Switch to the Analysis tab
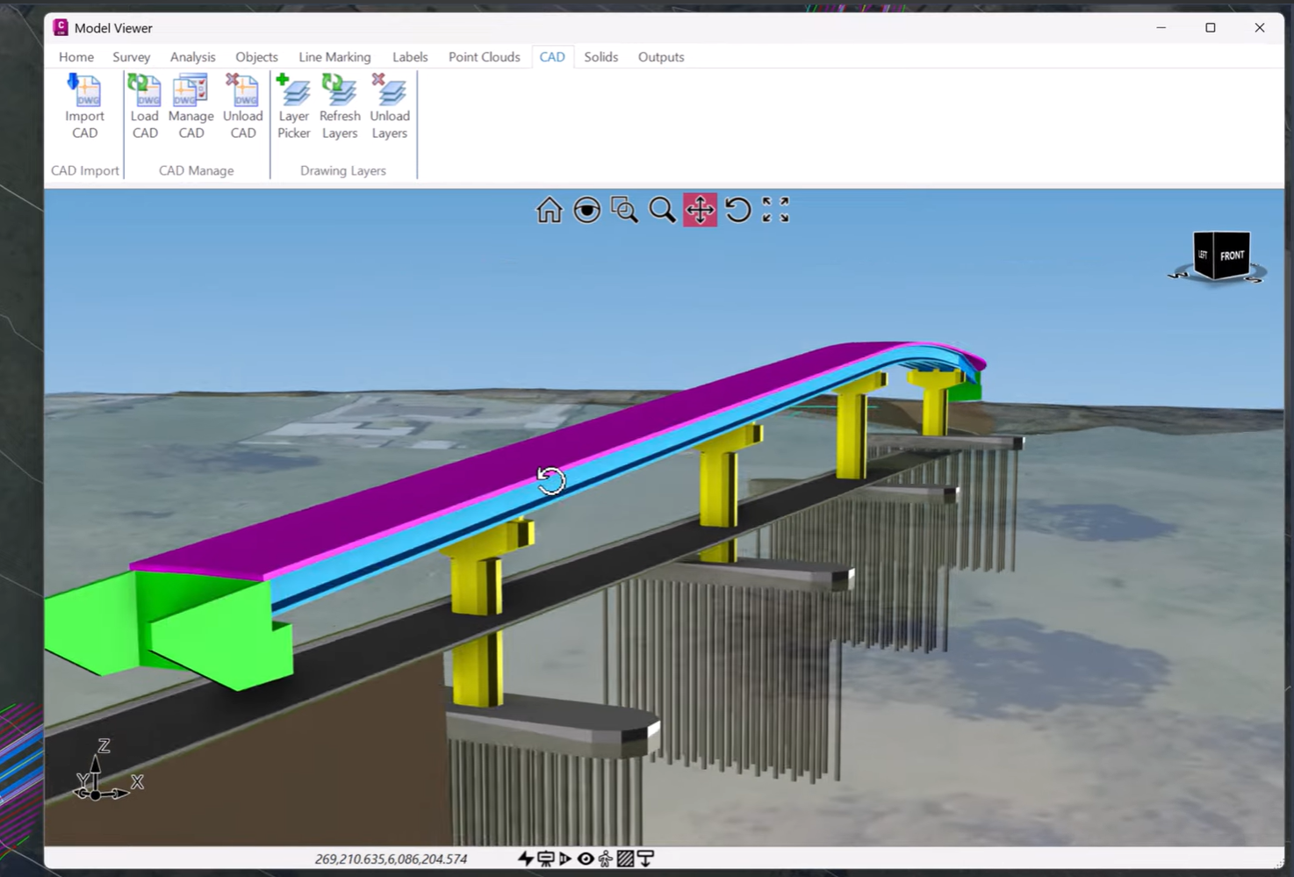This screenshot has height=877, width=1294. click(192, 57)
